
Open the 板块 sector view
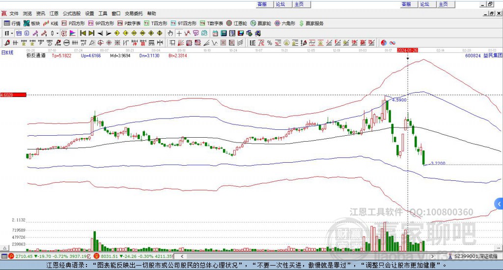point(32,24)
